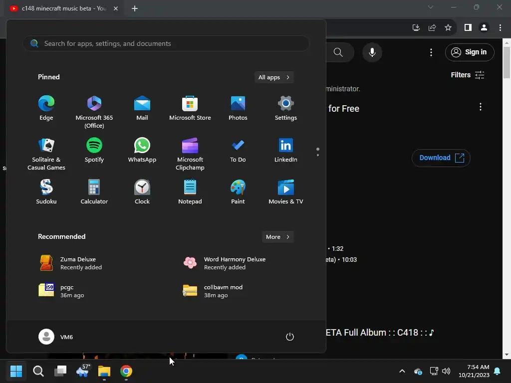Viewport: 511px width, 383px height.
Task: Open the BETA Full Album C418 video title
Action: (380, 333)
